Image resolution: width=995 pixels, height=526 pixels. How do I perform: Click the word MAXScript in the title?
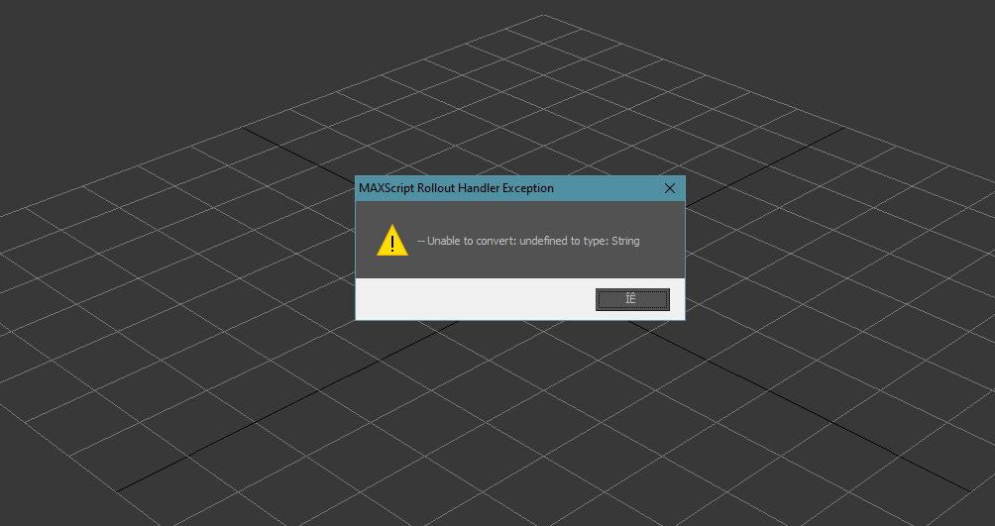click(387, 188)
